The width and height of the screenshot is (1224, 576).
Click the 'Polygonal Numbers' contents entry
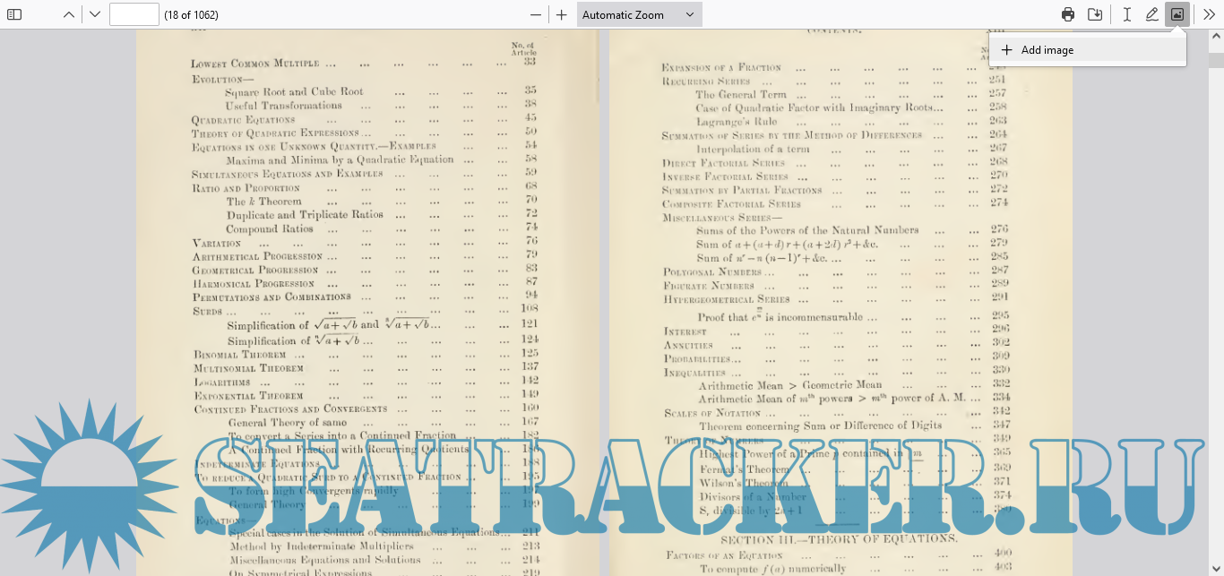click(712, 271)
